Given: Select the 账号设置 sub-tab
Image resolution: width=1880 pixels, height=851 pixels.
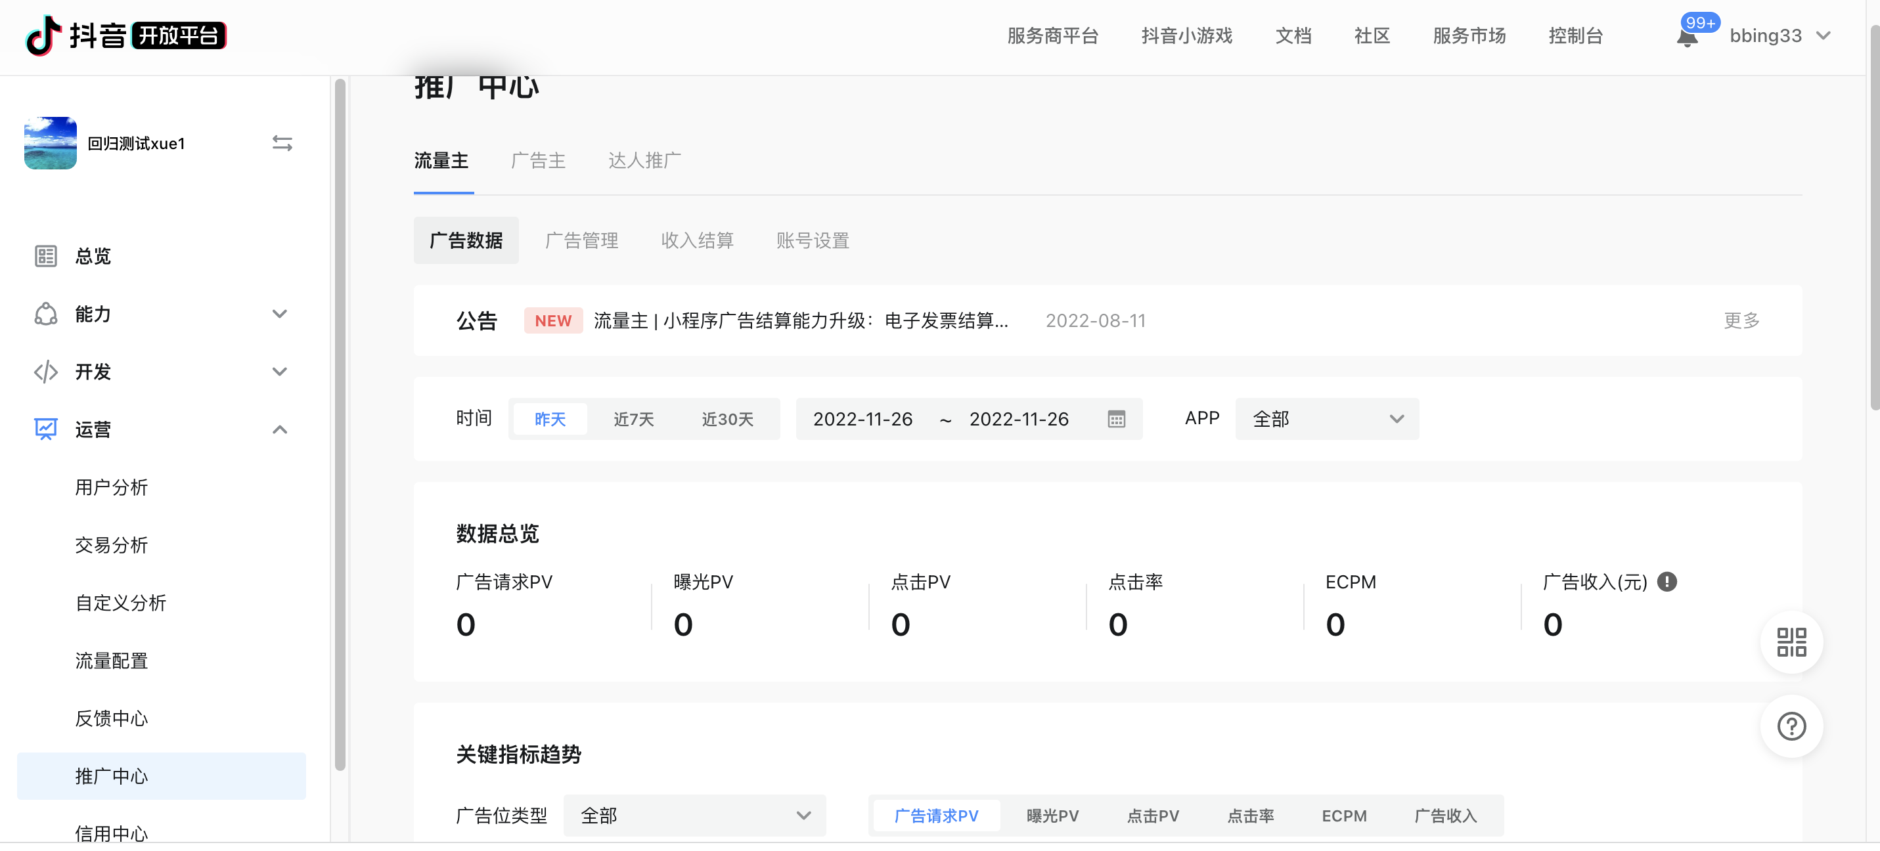Looking at the screenshot, I should coord(813,240).
